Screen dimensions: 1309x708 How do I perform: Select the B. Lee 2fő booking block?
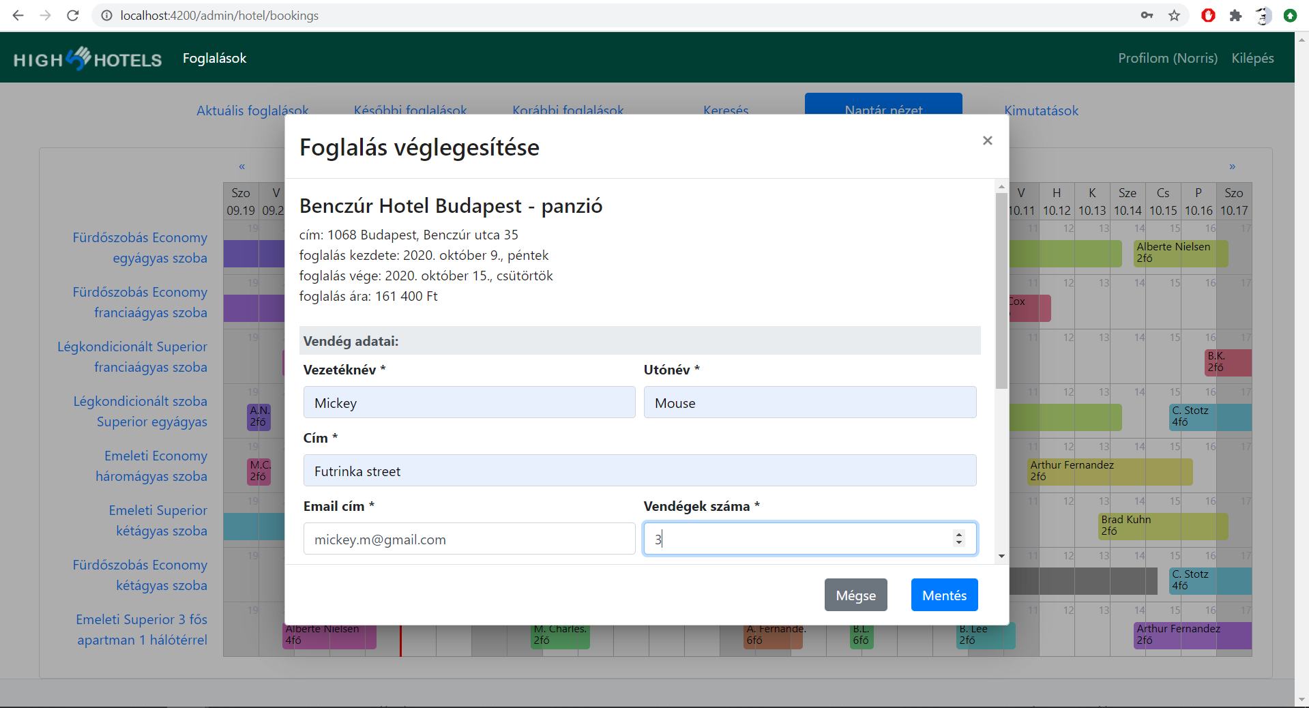click(986, 636)
